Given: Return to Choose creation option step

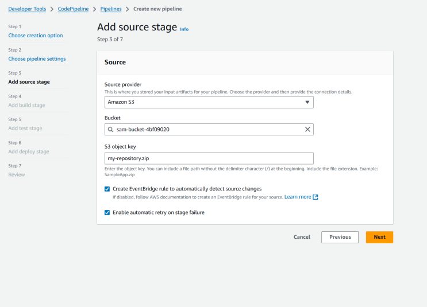Looking at the screenshot, I should [36, 36].
